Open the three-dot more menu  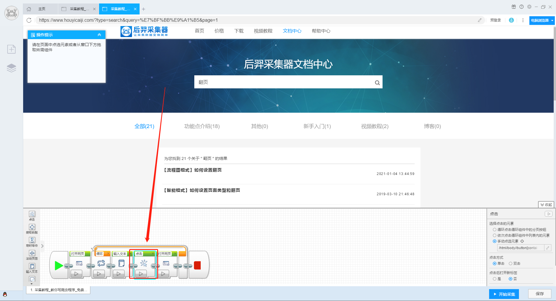[x=523, y=20]
